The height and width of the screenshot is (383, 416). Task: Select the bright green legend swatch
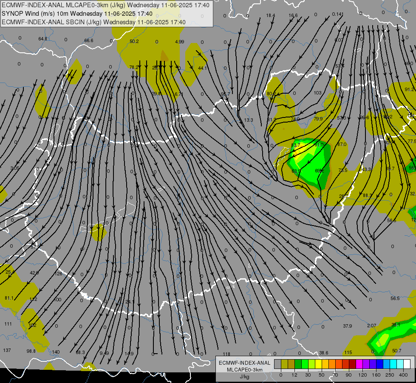pyautogui.click(x=305, y=364)
